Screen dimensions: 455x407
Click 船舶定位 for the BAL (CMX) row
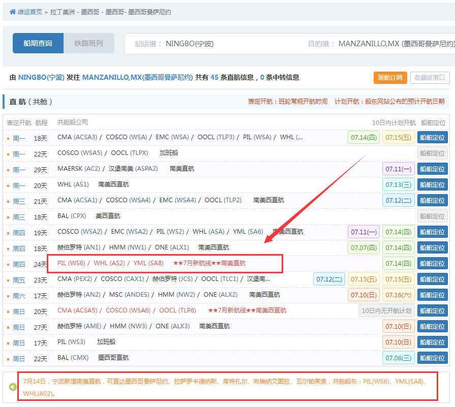point(432,358)
